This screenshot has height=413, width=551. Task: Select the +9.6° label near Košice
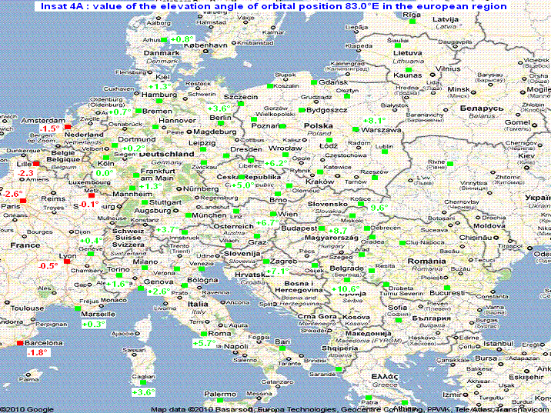click(x=380, y=208)
